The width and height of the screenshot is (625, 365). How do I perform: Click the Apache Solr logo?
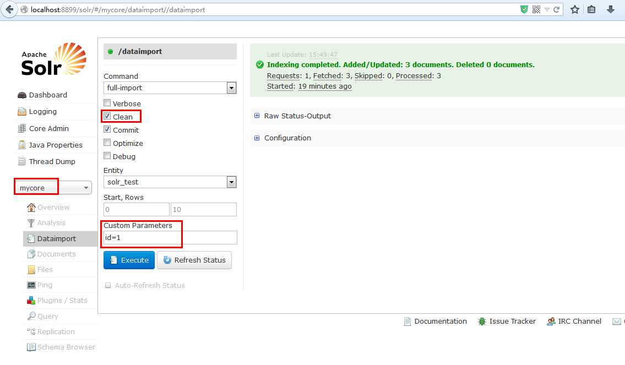(x=53, y=59)
